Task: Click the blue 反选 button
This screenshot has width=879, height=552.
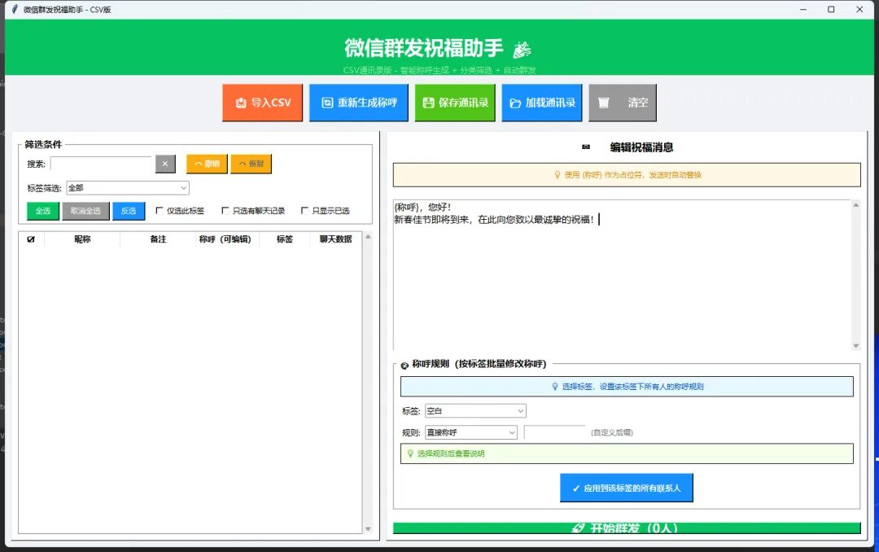Action: 129,211
